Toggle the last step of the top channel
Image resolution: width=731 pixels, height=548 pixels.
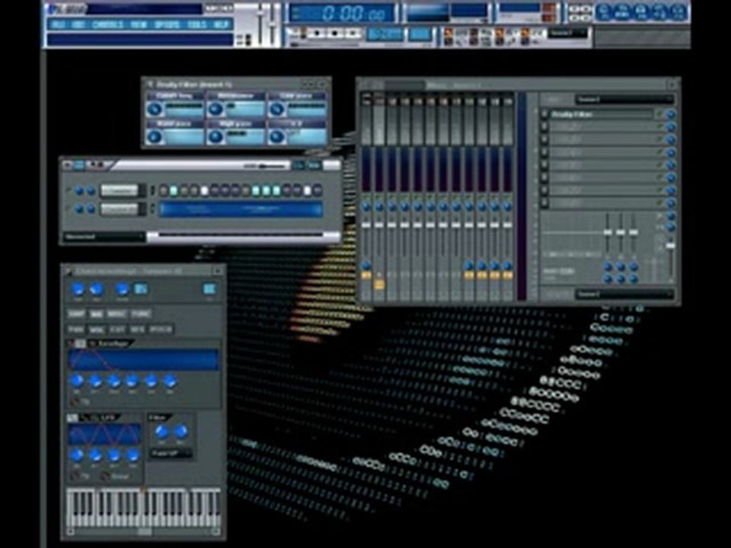318,190
